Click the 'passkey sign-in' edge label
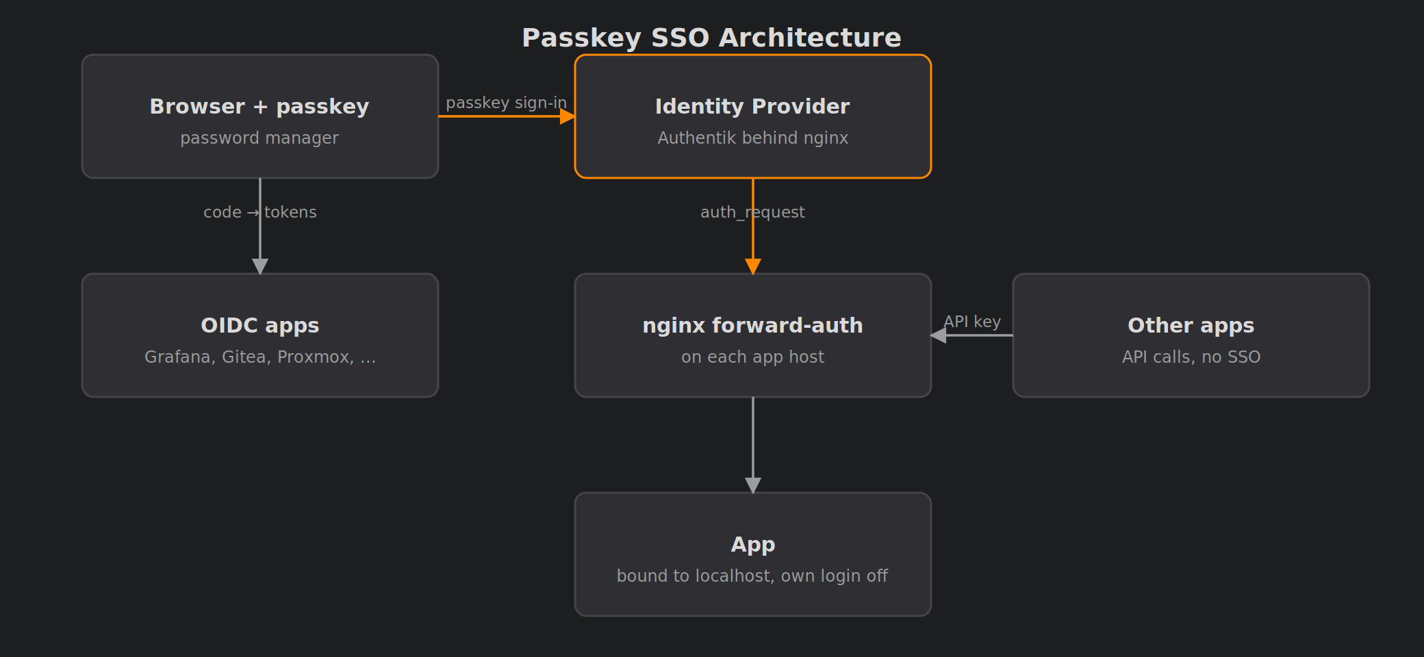Screen dimensions: 1424x657 pos(507,103)
